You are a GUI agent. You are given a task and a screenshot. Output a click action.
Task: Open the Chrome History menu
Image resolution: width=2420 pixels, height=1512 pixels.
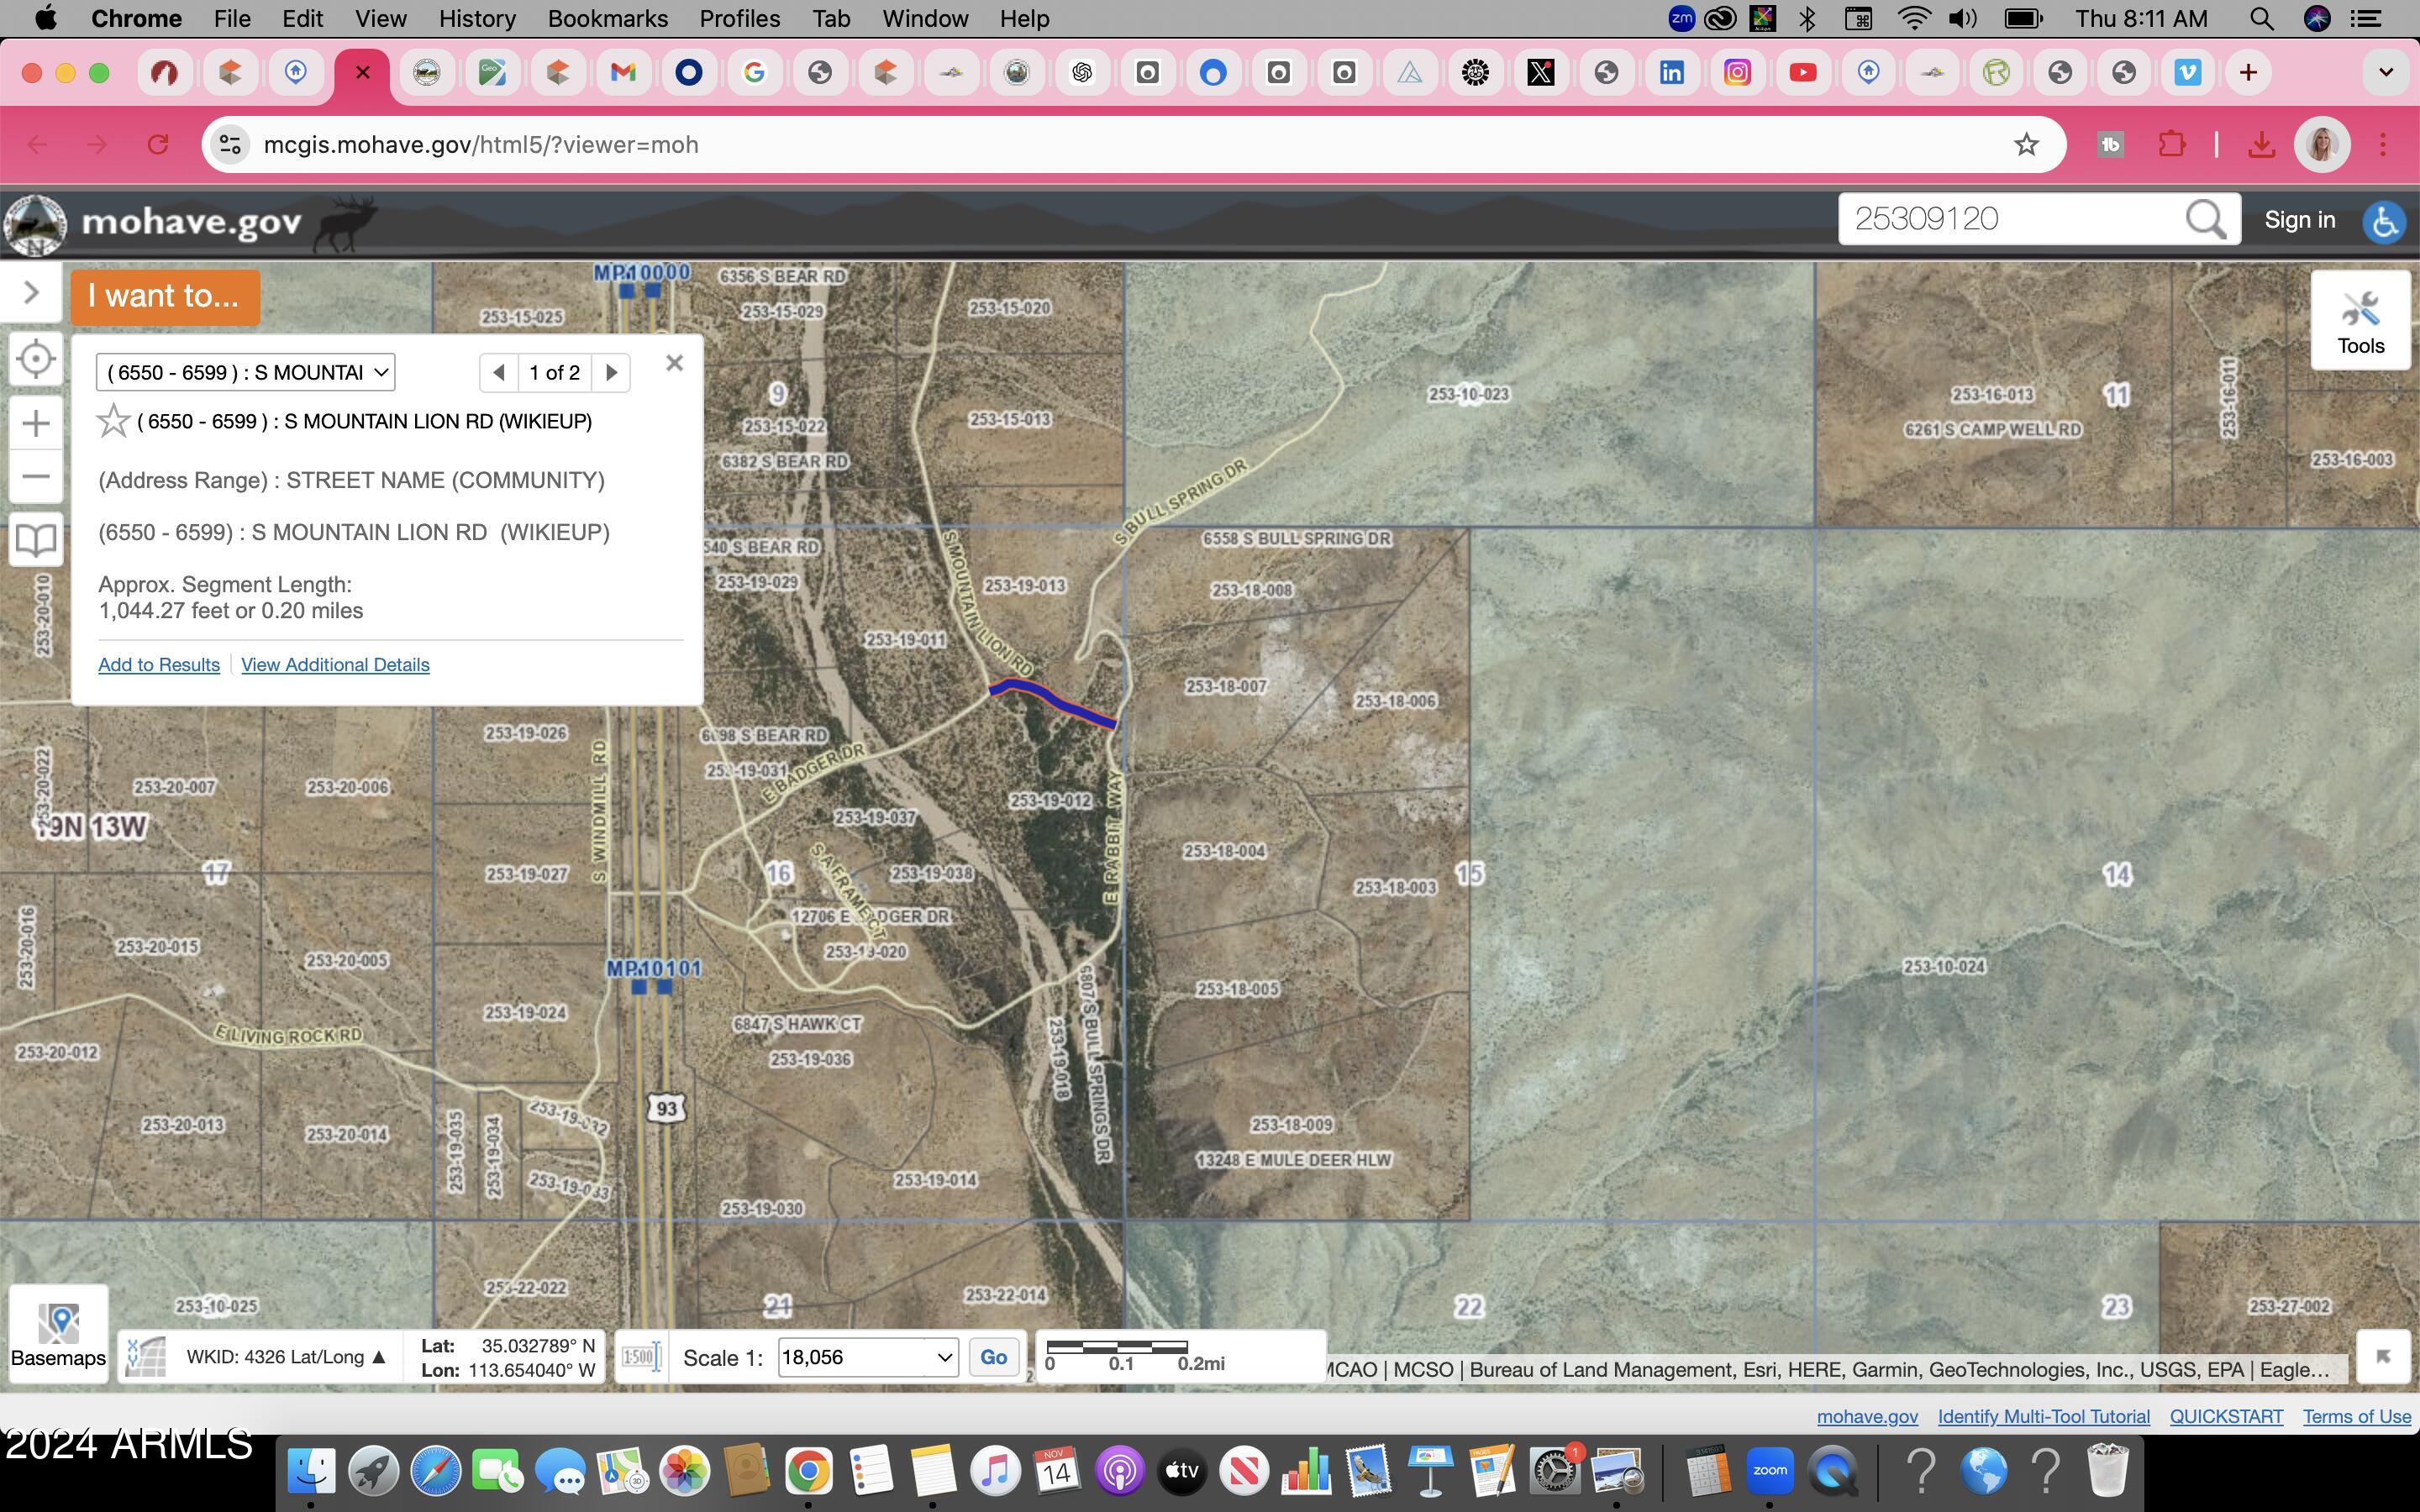coord(476,18)
